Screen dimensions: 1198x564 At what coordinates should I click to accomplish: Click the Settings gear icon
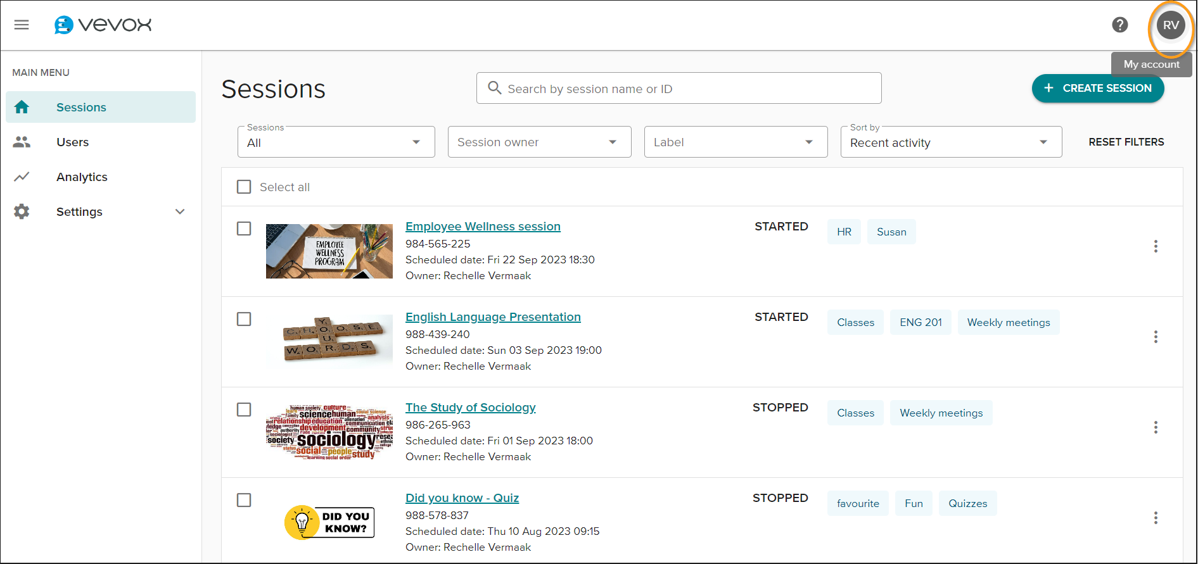click(x=22, y=211)
